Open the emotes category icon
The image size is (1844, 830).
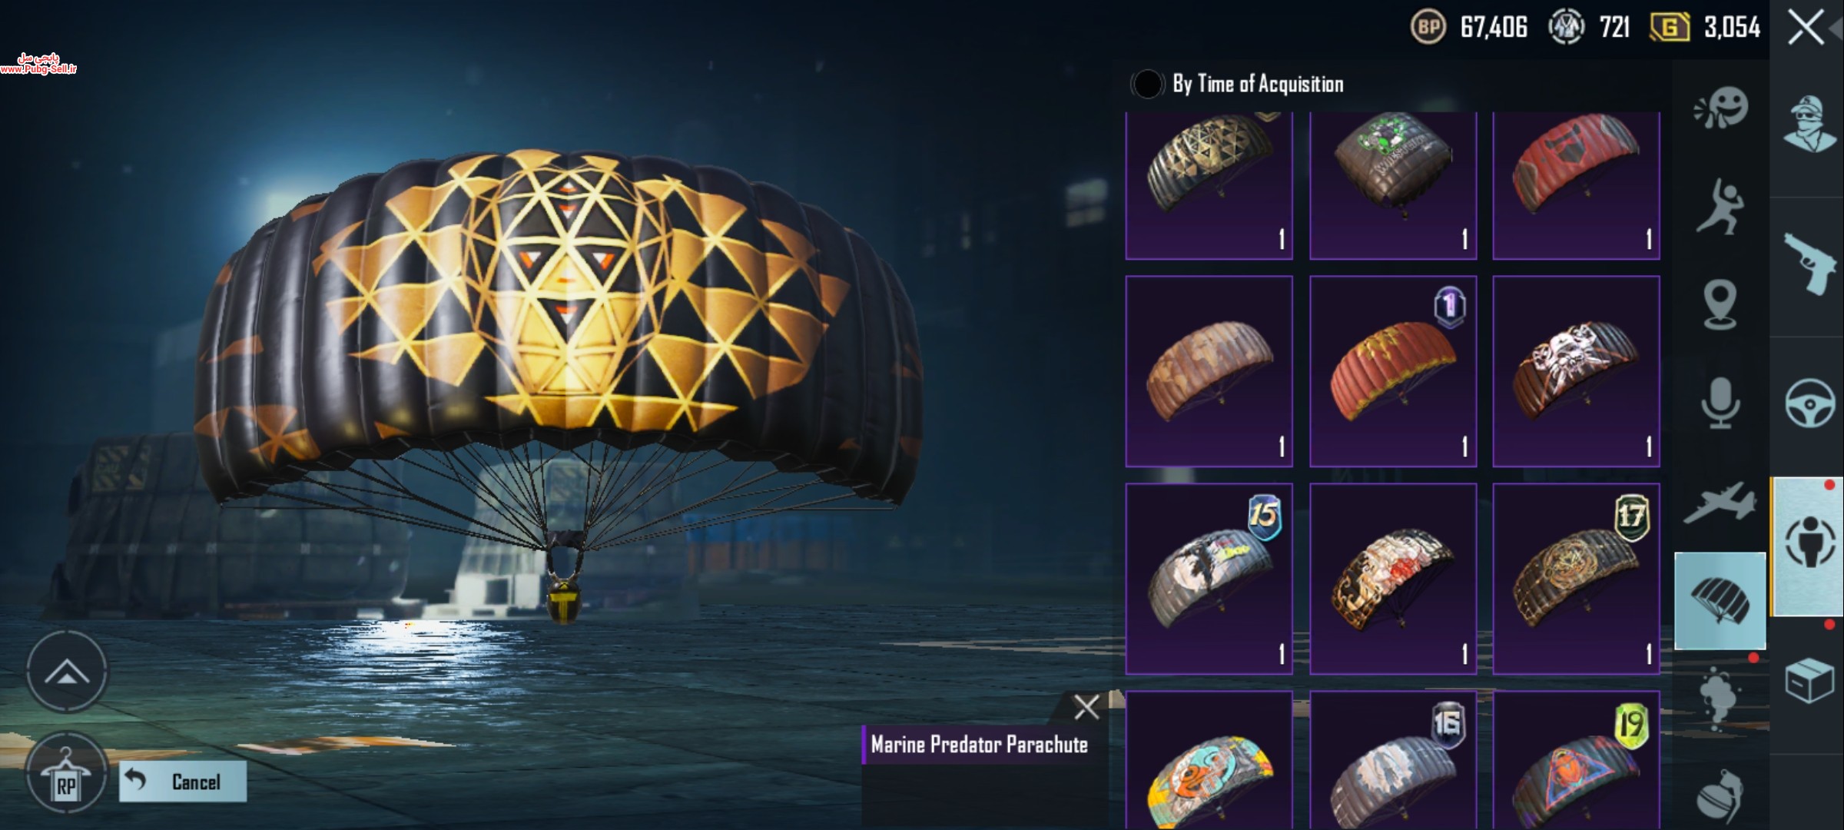click(x=1721, y=108)
